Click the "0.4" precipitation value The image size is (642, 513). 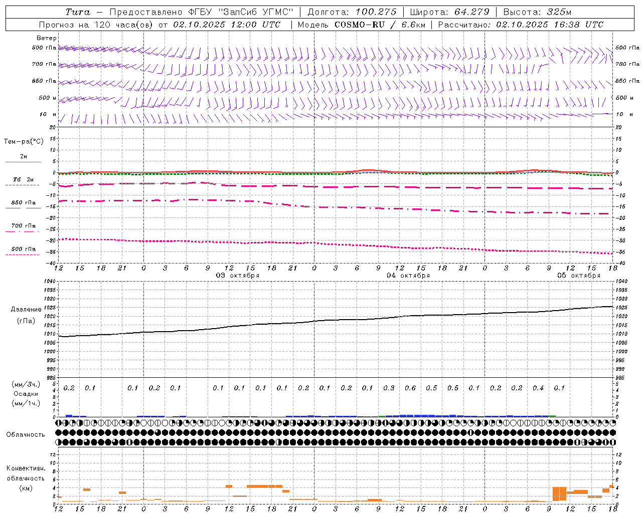538,388
